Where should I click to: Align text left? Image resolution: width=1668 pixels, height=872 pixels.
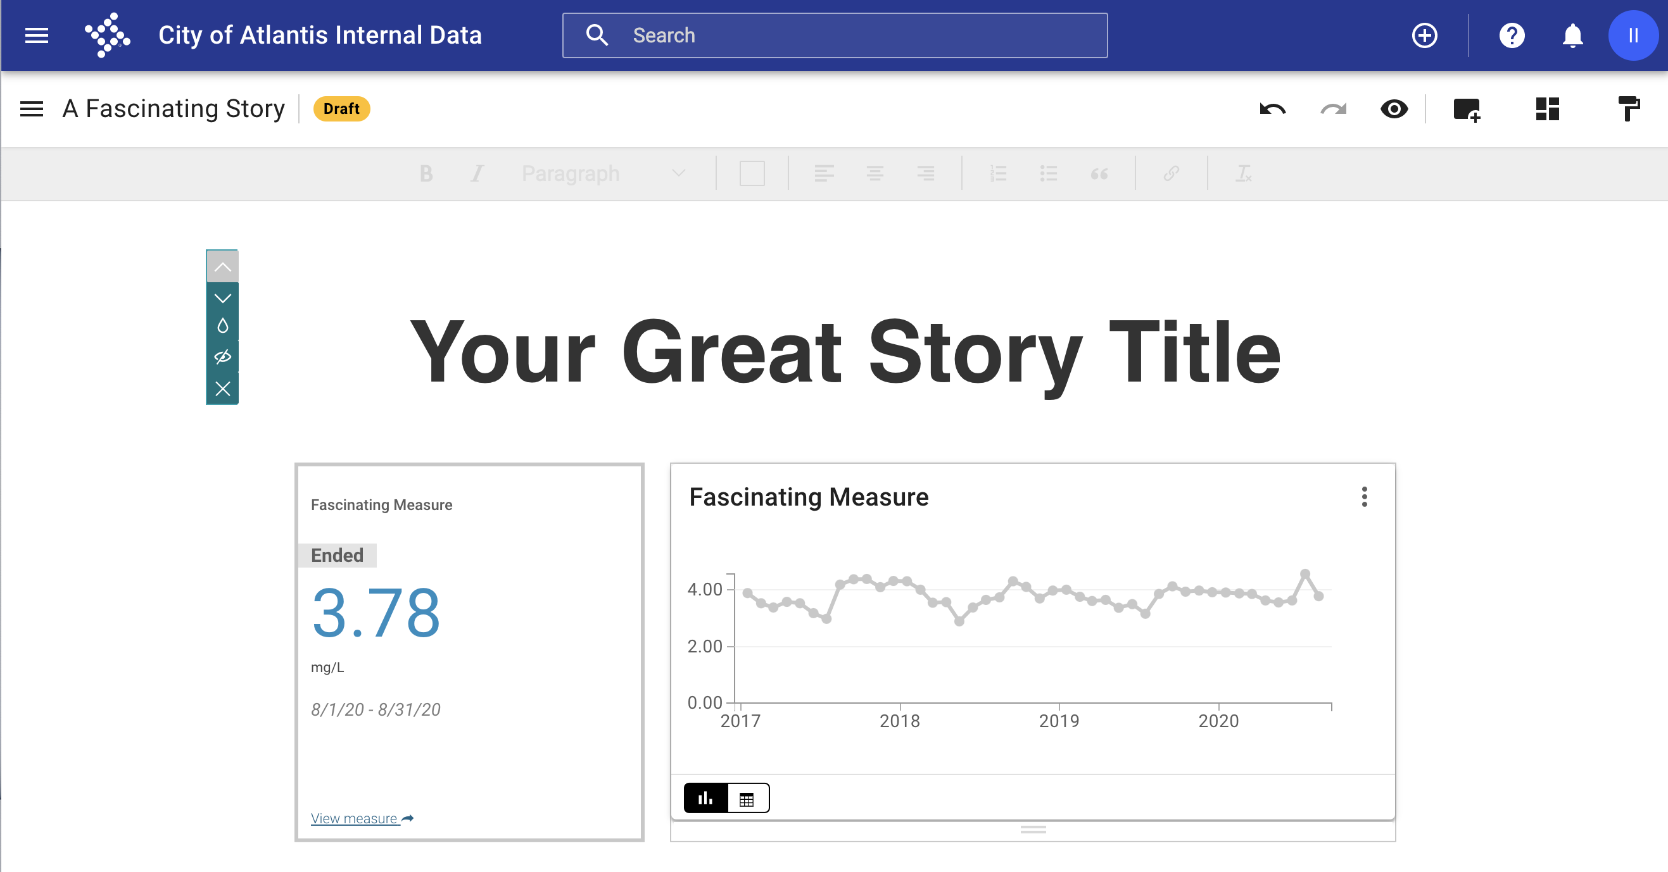coord(824,173)
